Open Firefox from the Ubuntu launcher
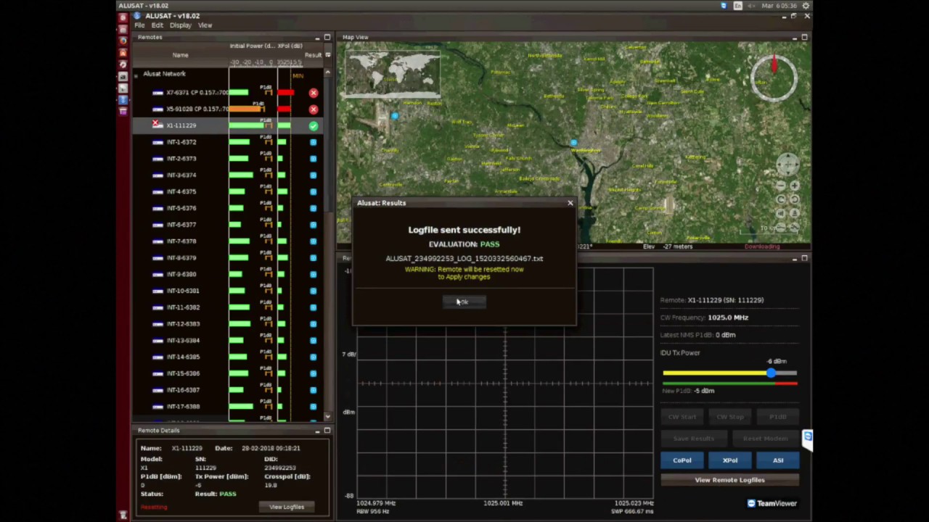The image size is (929, 522). coord(123,41)
